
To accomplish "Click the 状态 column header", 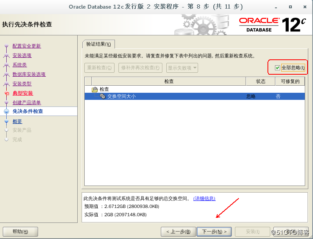I will [x=261, y=81].
